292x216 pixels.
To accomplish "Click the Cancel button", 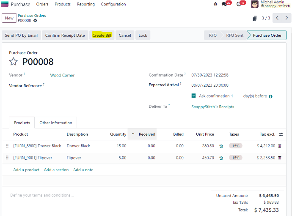I will (x=125, y=36).
